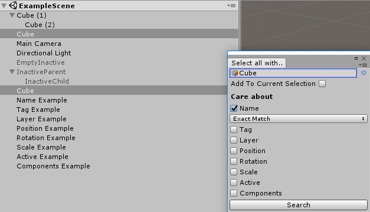Select Position Example in hierarchy
The image size is (370, 212).
click(x=45, y=128)
